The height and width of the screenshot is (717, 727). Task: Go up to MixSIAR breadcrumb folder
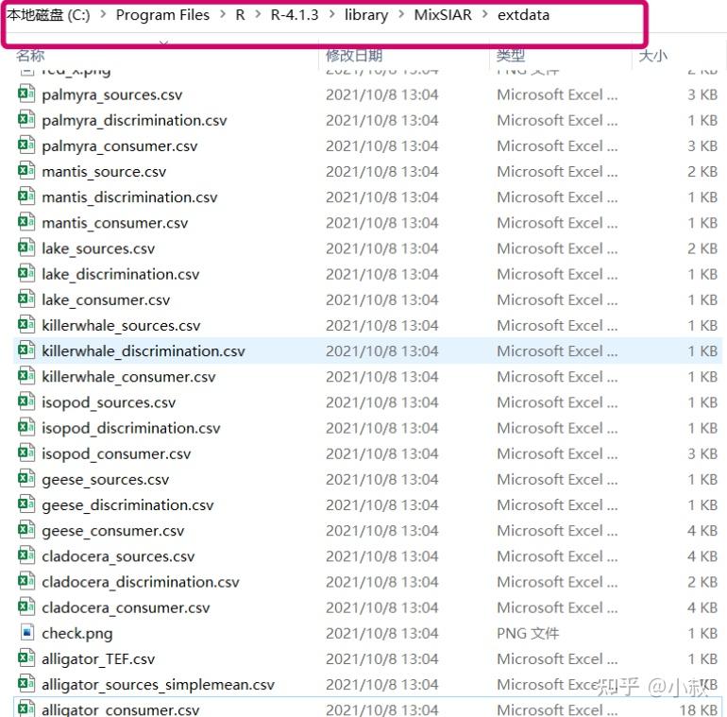coord(443,15)
